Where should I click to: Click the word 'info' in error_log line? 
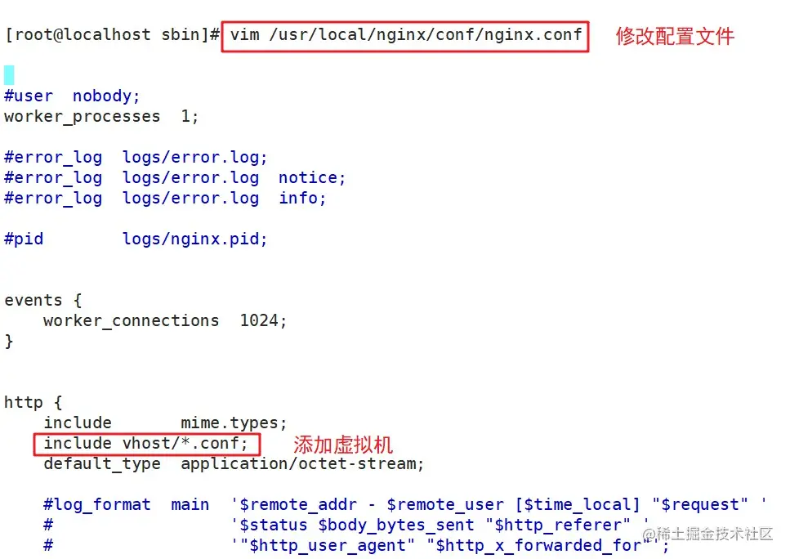point(298,198)
